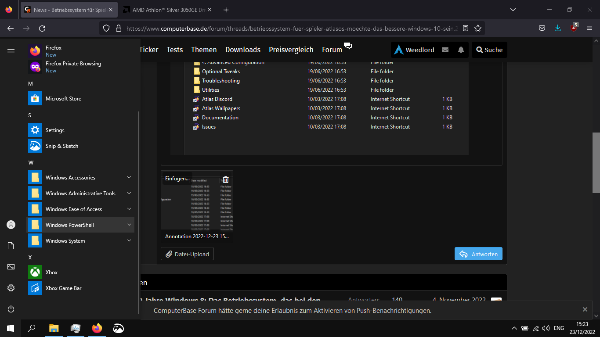Image resolution: width=600 pixels, height=337 pixels.
Task: Open Microsoft Store app entry
Action: (x=81, y=98)
